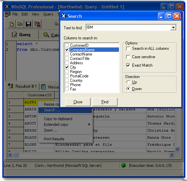The height and width of the screenshot is (181, 187).
Task: Click the New query toolbar icon
Action: click(11, 24)
